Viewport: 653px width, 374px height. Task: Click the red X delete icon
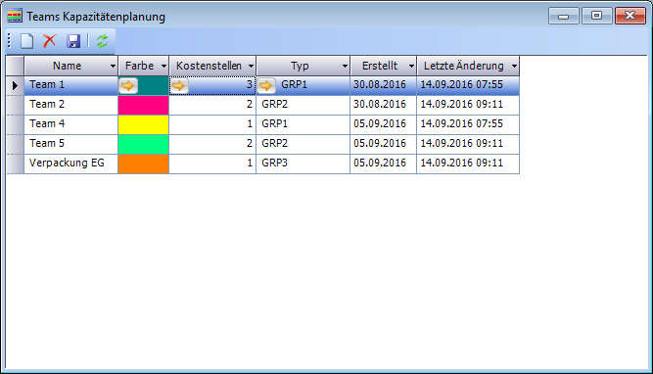pyautogui.click(x=50, y=41)
